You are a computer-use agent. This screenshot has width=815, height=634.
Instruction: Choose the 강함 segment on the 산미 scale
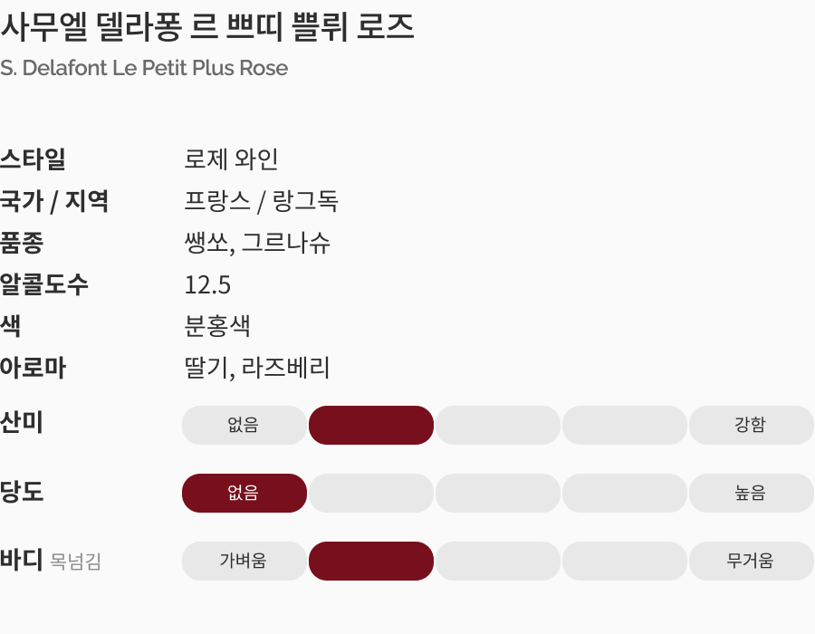click(x=751, y=426)
